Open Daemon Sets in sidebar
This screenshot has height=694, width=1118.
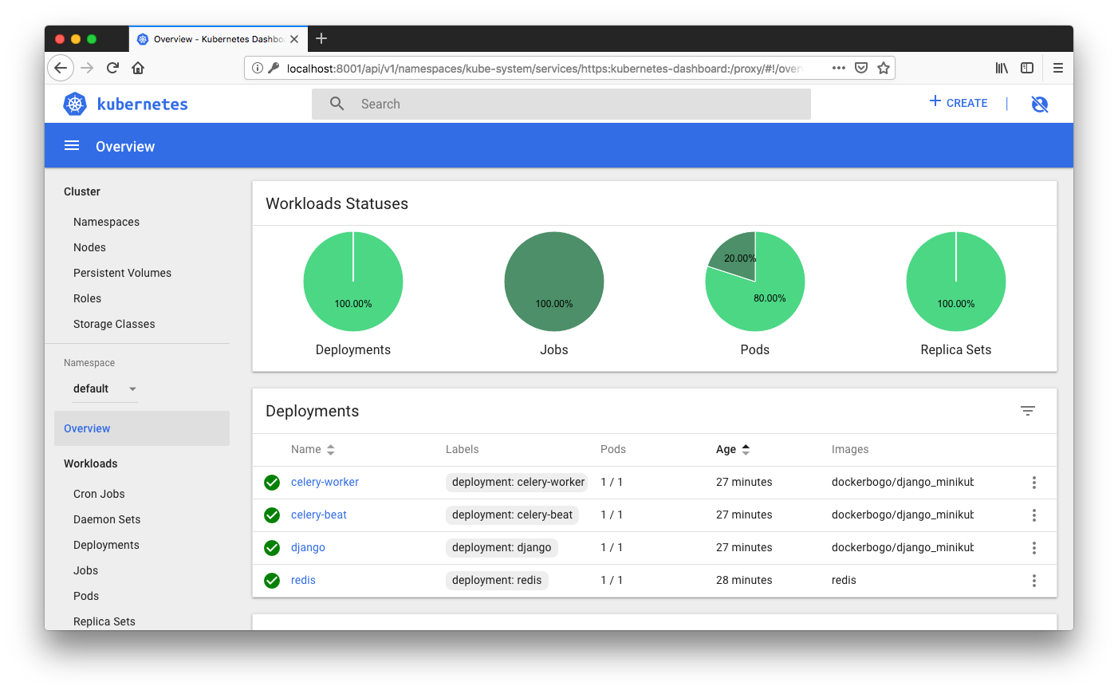tap(107, 519)
